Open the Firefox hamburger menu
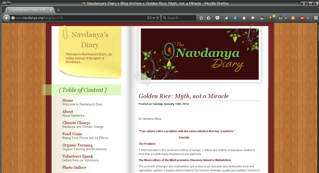The height and width of the screenshot is (173, 319). point(315,18)
